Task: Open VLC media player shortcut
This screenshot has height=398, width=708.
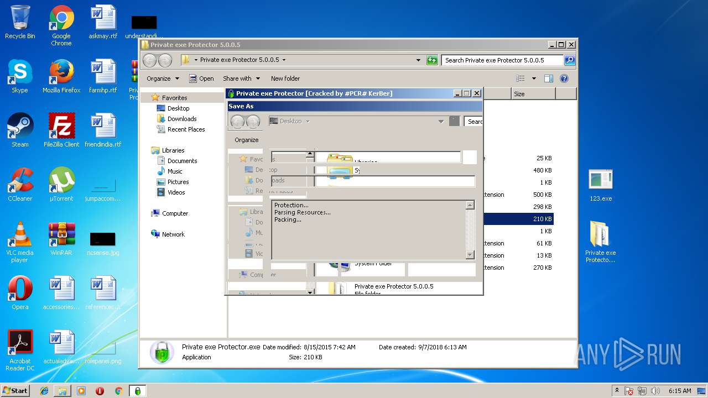Action: click(x=20, y=243)
